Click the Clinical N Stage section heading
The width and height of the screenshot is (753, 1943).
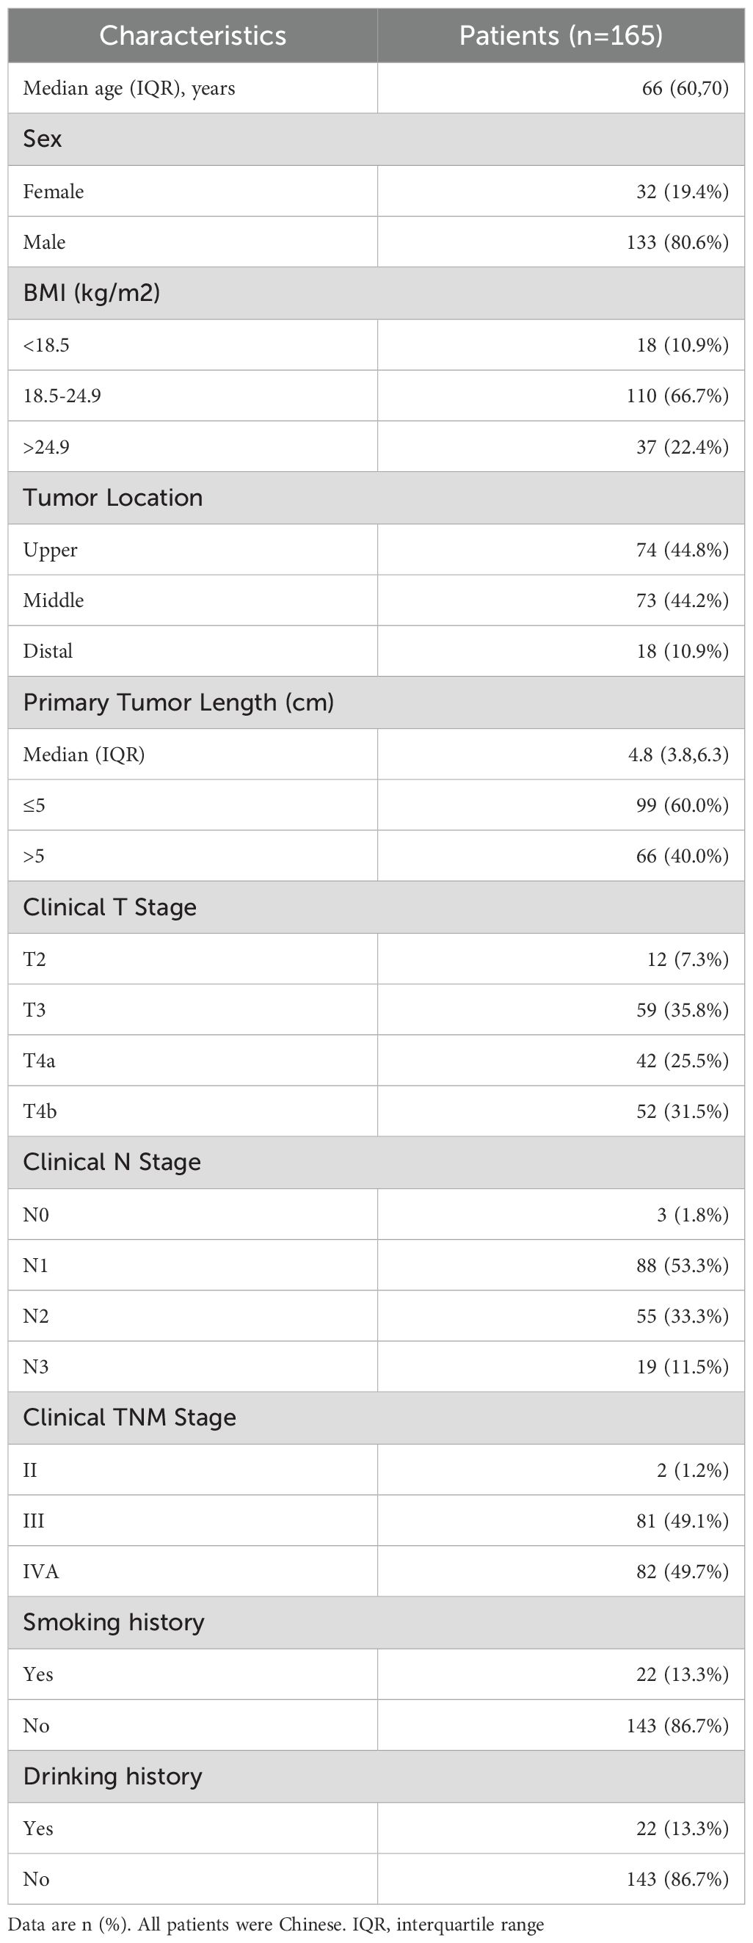(112, 1162)
